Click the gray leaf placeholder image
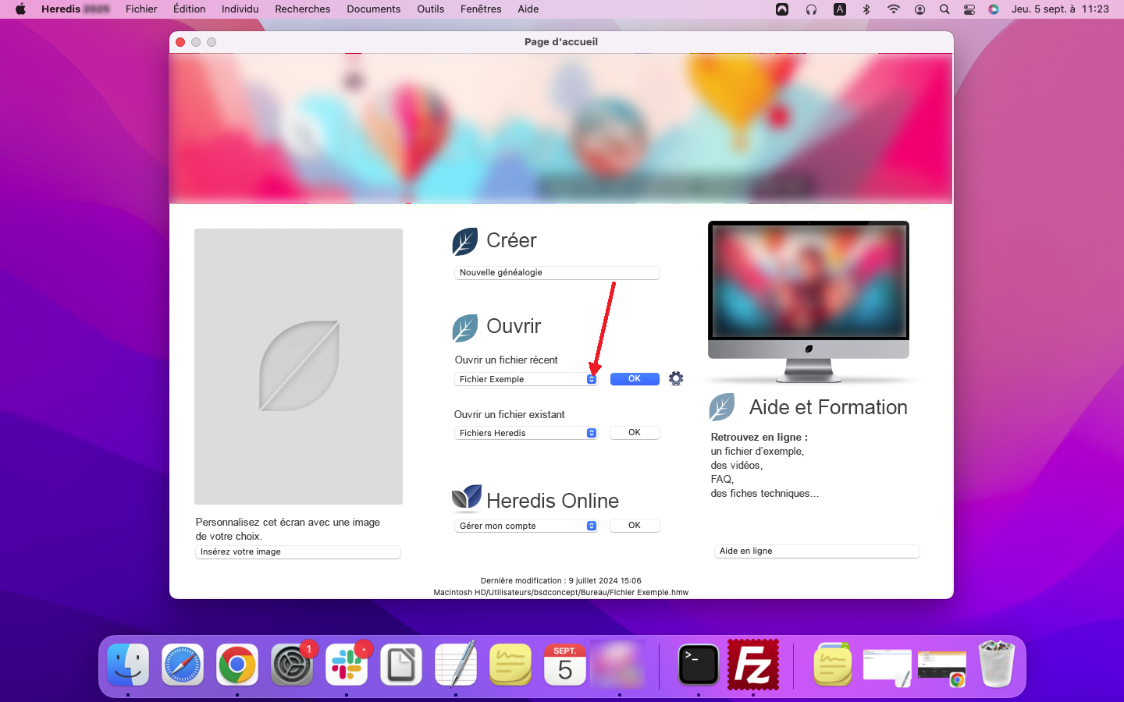The image size is (1124, 702). (x=298, y=366)
